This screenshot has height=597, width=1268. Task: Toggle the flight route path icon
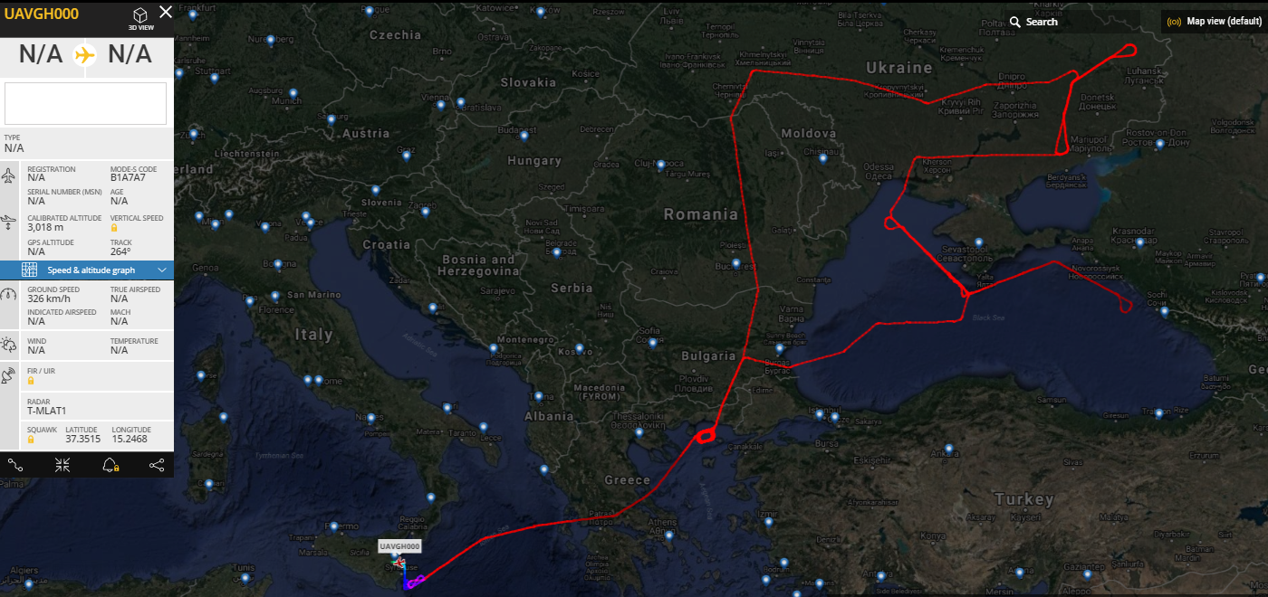[x=15, y=465]
